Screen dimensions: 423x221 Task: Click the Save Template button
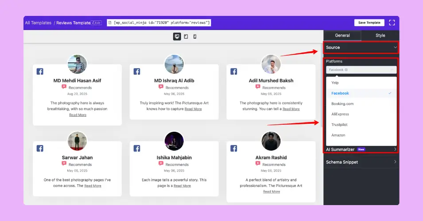click(369, 23)
